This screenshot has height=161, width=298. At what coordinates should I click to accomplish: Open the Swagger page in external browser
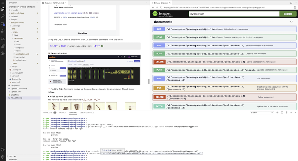[x=295, y=8]
